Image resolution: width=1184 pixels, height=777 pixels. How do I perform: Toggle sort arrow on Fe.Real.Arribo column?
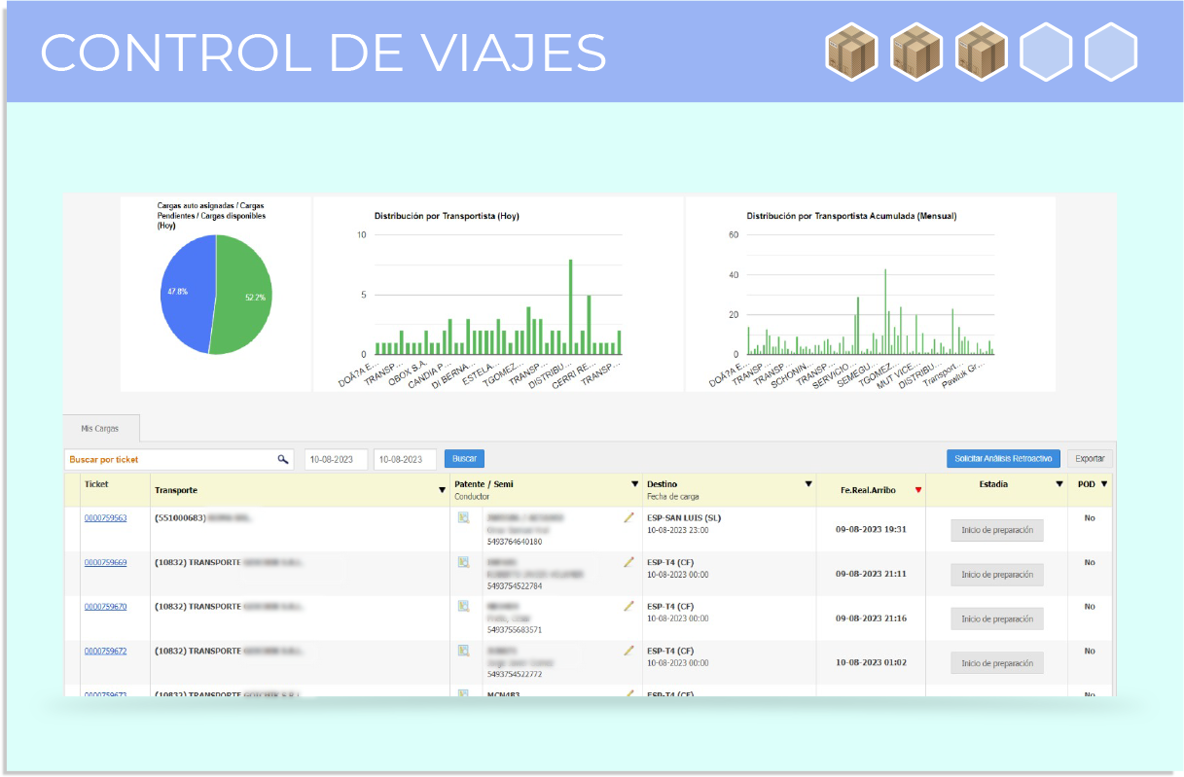tap(917, 490)
